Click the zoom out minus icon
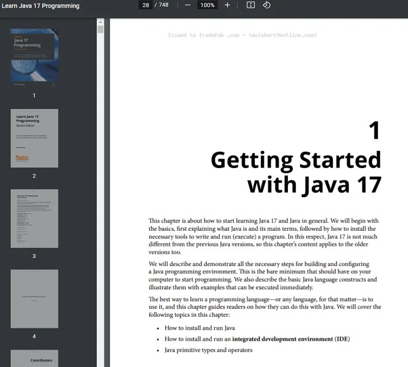 tap(187, 5)
